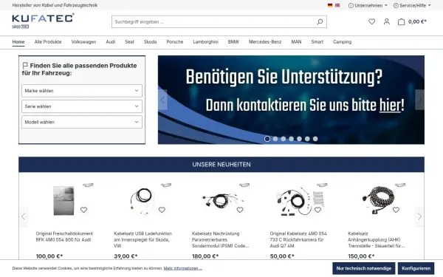Click the KUFATEC logo

coord(43,21)
